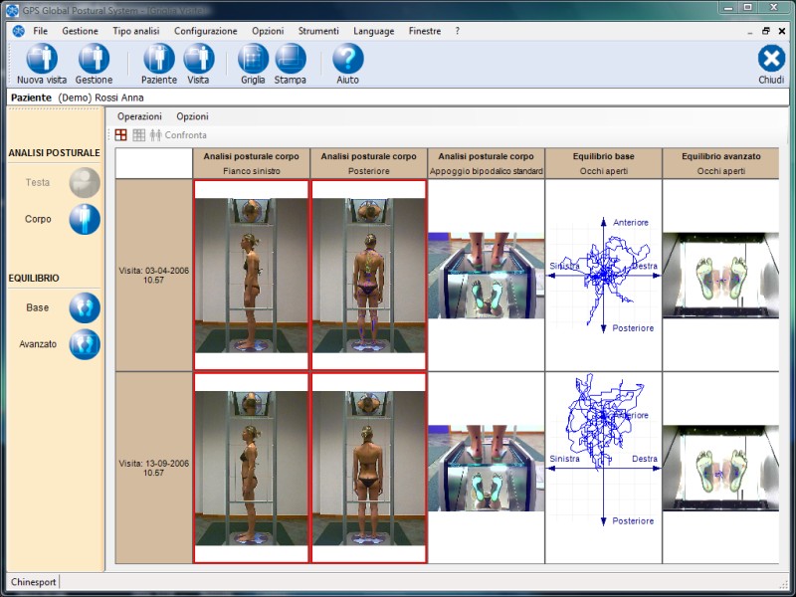Open the Strumenti menu
Image resolution: width=796 pixels, height=597 pixels.
pyautogui.click(x=318, y=31)
